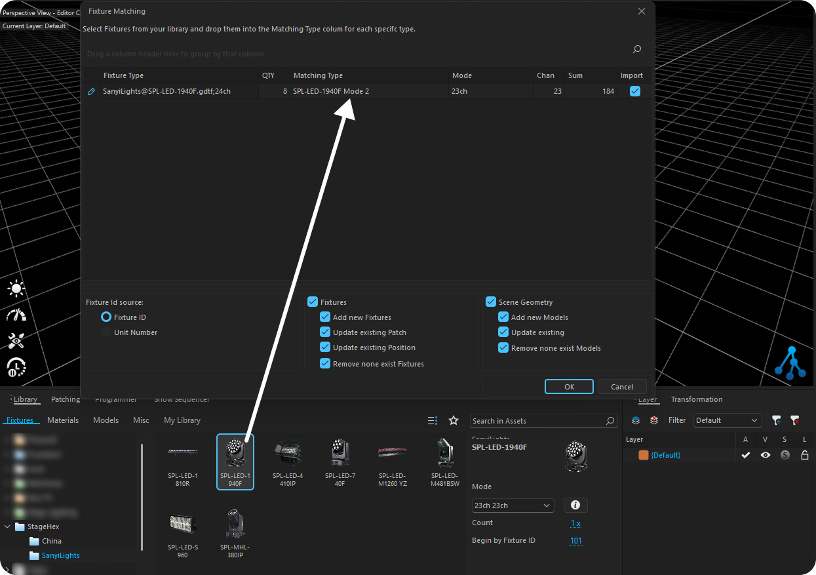The height and width of the screenshot is (575, 816).
Task: Open the Mode 23ch dropdown
Action: 513,506
